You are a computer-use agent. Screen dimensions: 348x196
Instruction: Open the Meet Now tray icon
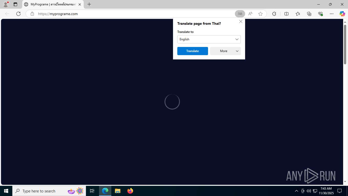[303, 191]
